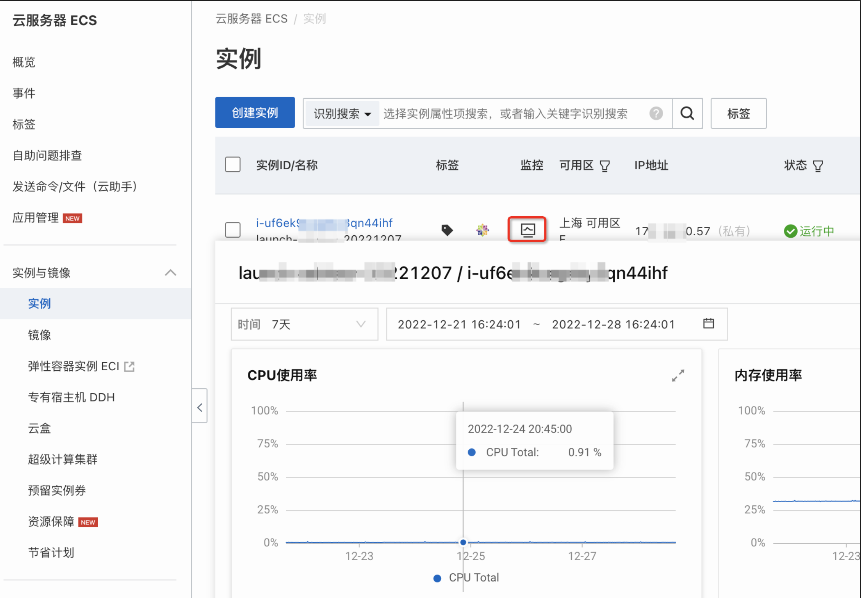
Task: Click the monitoring chart icon in instance row
Action: pyautogui.click(x=527, y=230)
